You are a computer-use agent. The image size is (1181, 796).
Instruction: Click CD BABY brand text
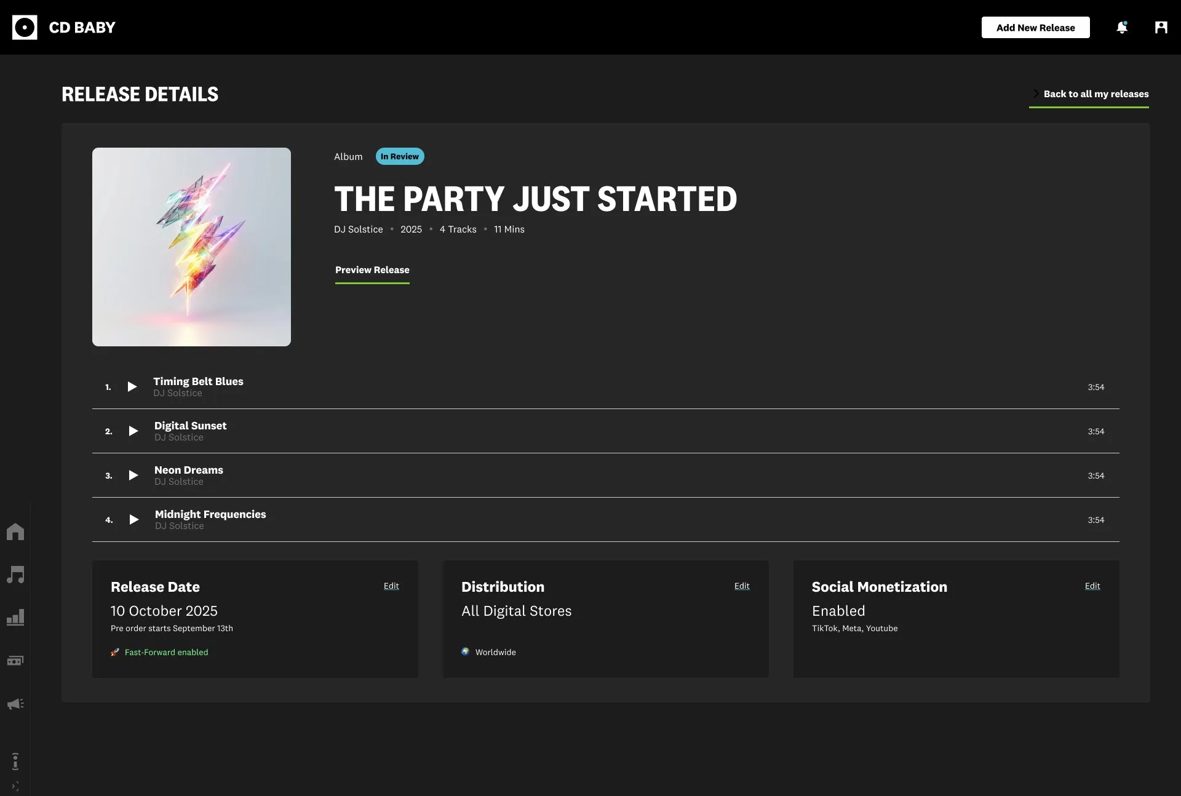click(82, 27)
